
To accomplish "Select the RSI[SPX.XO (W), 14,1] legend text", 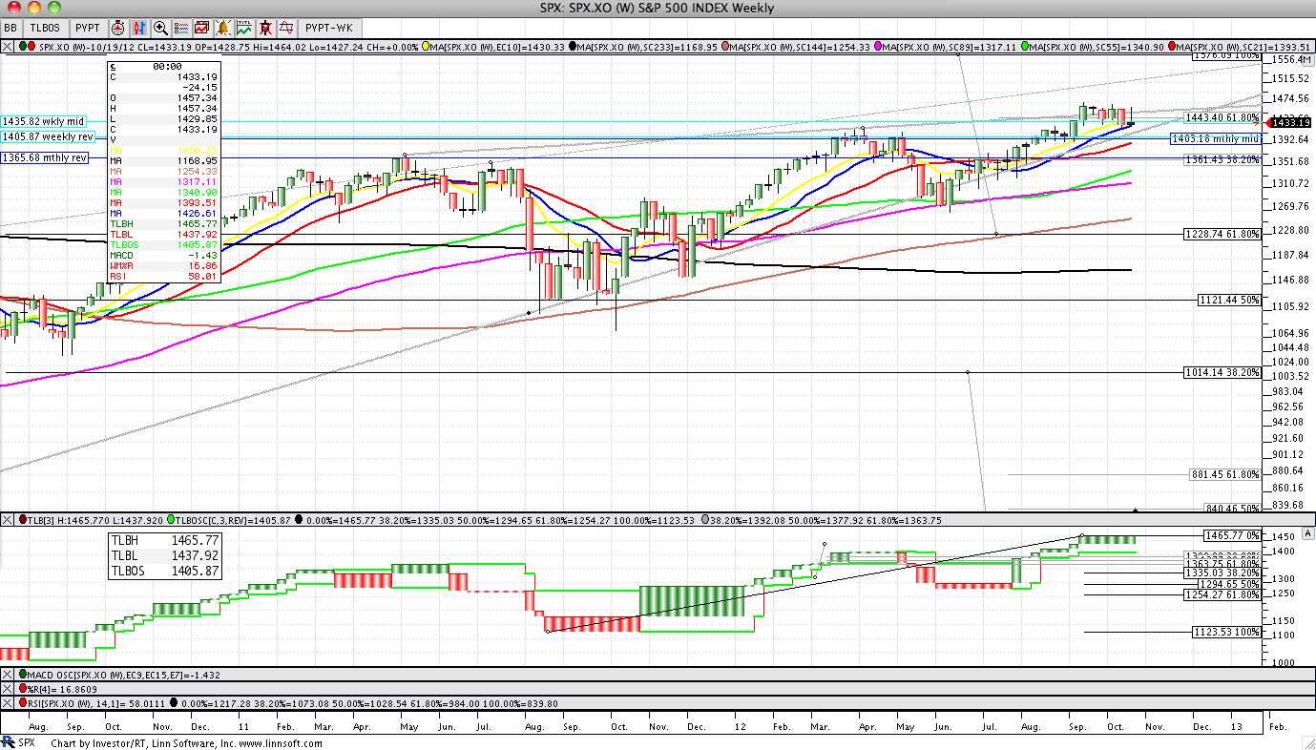I will [99, 703].
